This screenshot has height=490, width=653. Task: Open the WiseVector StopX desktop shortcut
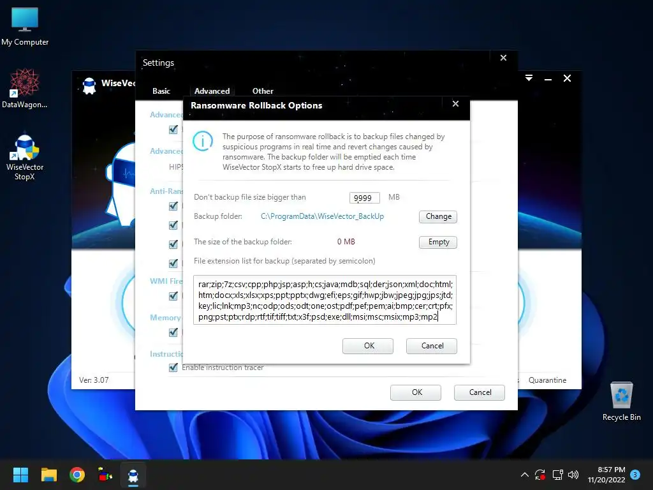point(25,157)
